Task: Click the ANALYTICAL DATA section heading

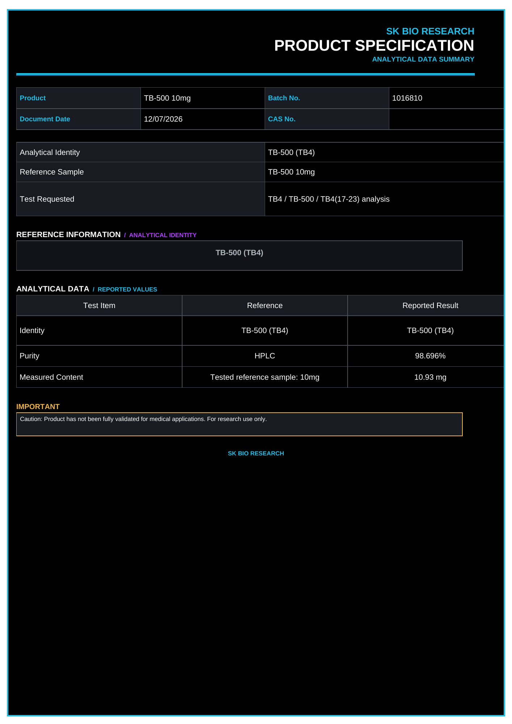Action: [53, 289]
